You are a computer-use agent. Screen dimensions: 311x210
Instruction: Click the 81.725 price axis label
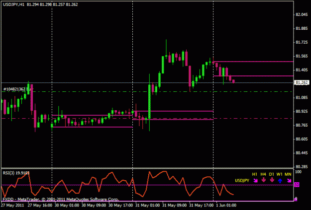point(302,42)
